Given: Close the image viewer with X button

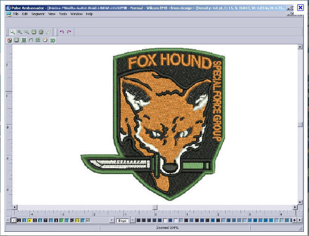Looking at the screenshot, I should pos(300,8).
